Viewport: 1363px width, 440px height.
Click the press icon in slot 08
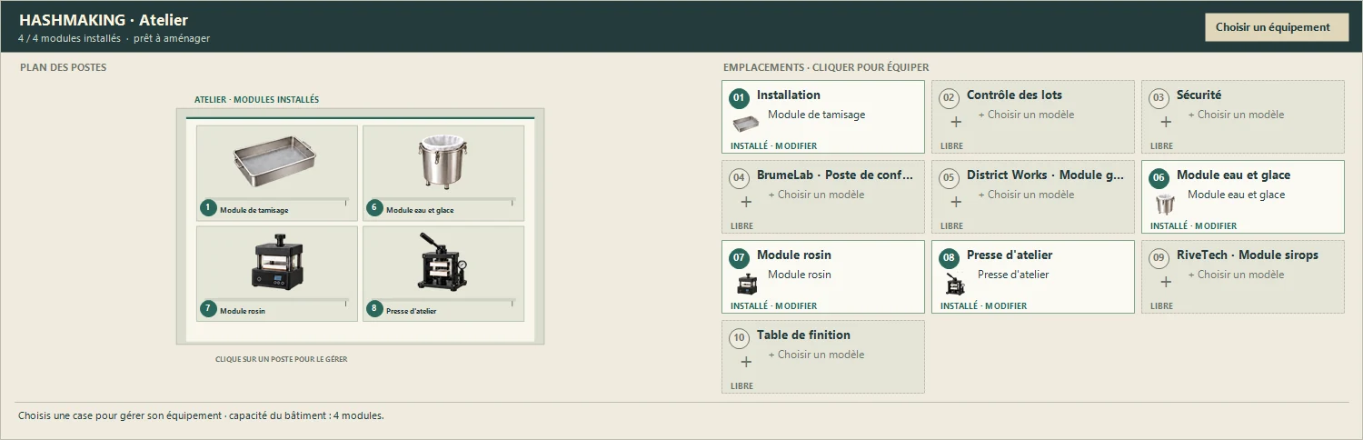point(955,284)
